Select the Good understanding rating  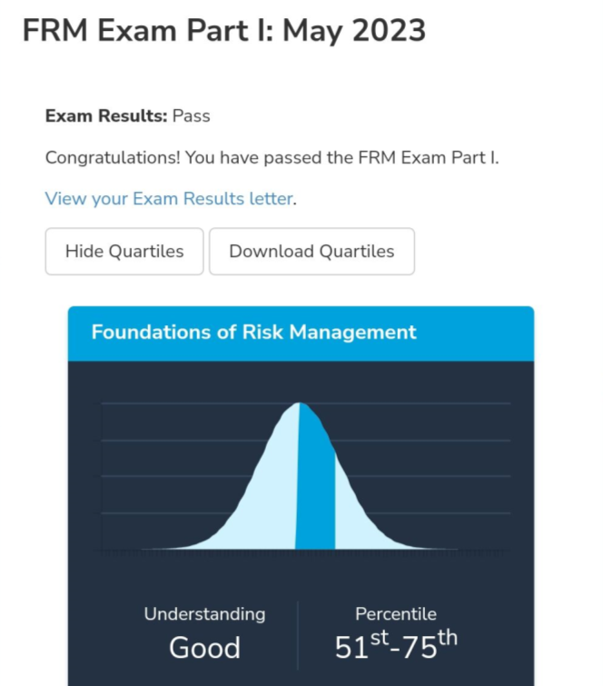click(204, 648)
